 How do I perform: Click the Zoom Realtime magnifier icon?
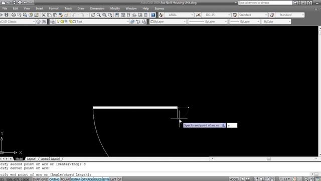[99, 15]
